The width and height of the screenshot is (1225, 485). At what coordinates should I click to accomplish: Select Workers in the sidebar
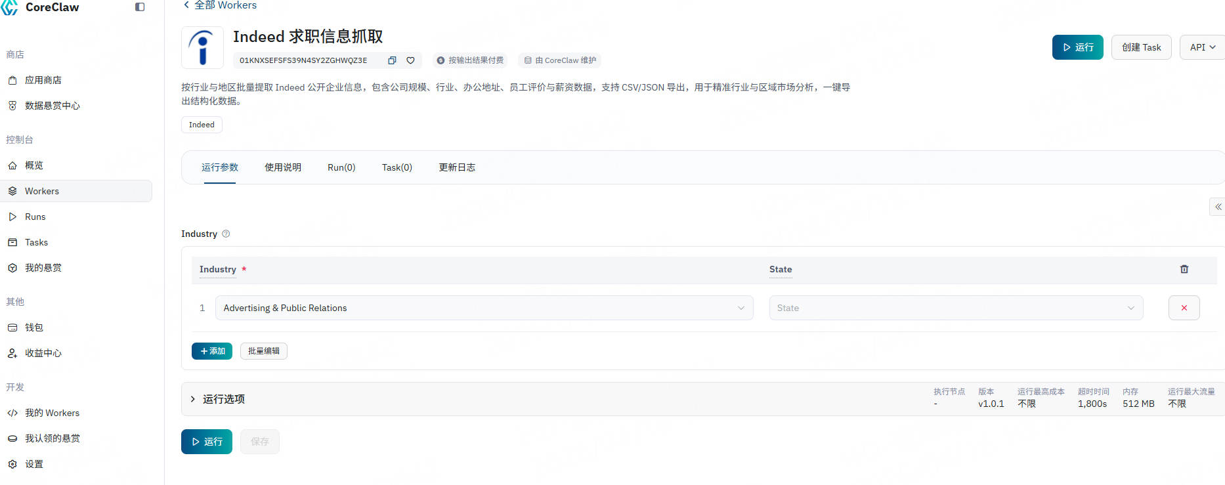click(76, 191)
